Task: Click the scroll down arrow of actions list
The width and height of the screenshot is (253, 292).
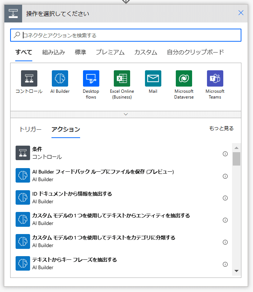Action: pyautogui.click(x=236, y=271)
